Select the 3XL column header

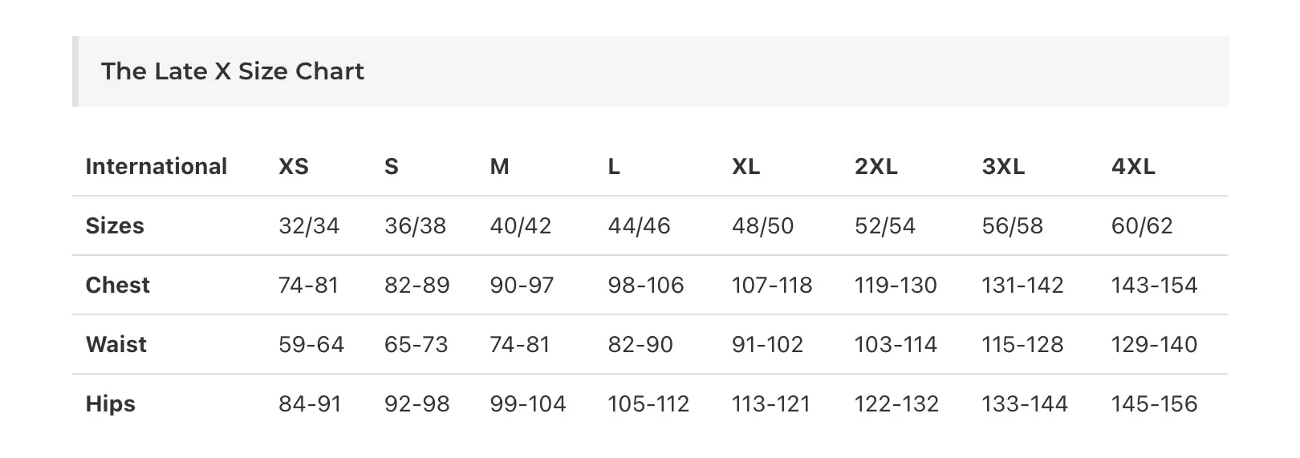[1004, 167]
